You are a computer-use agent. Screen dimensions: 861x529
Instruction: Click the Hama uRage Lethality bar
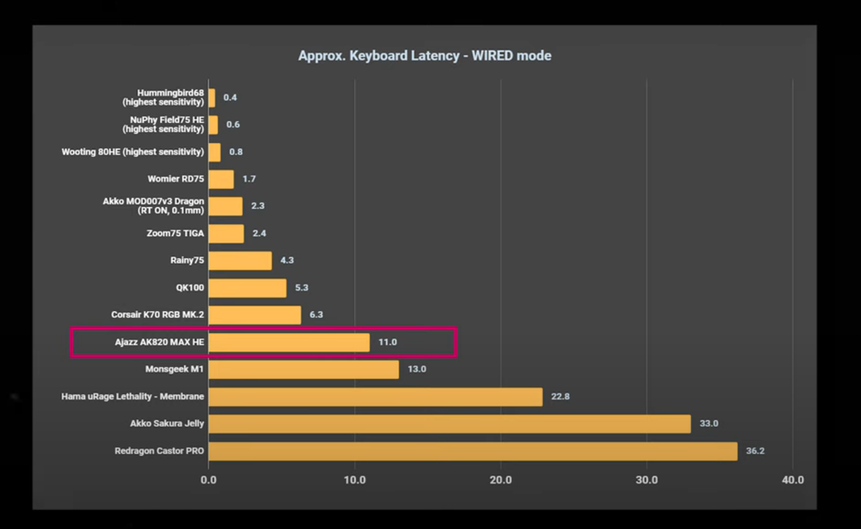tap(375, 397)
